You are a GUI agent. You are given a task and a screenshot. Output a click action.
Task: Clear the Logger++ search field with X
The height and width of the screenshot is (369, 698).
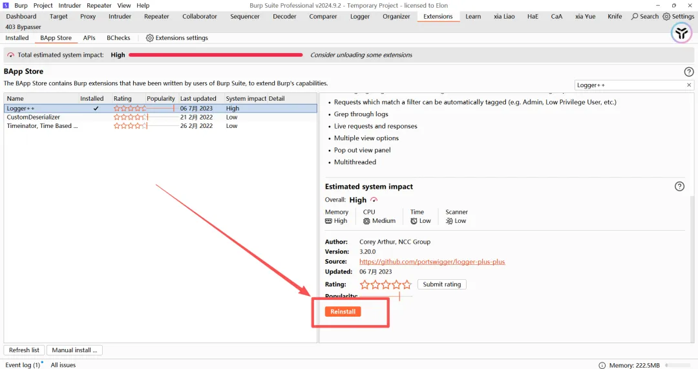pos(689,85)
